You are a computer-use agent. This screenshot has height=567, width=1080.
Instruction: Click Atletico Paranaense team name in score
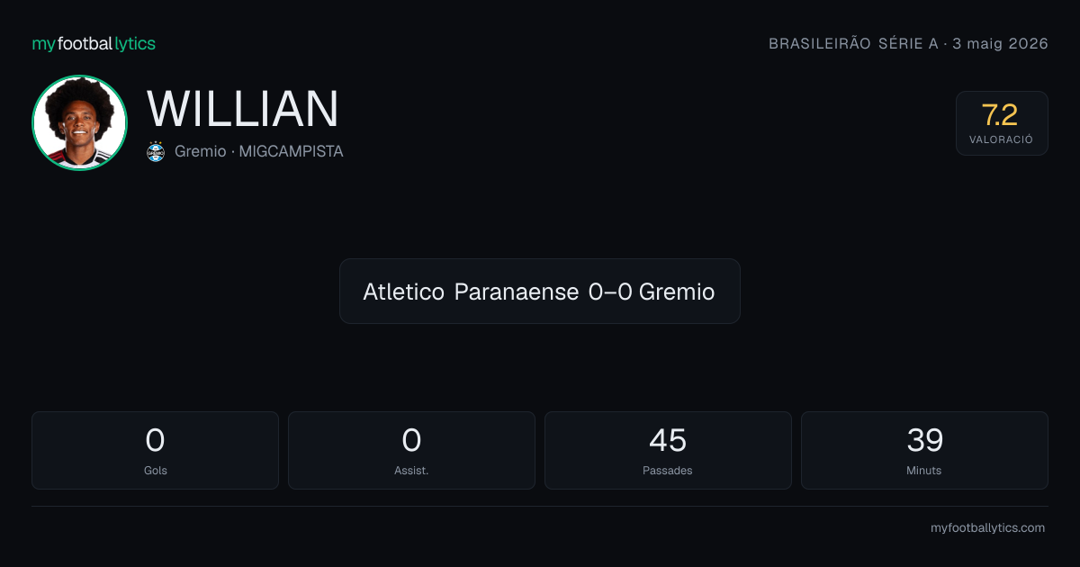point(471,292)
